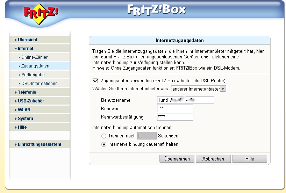This screenshot has height=193, width=286.
Task: Click into the Kennwort field
Action: coord(175,108)
